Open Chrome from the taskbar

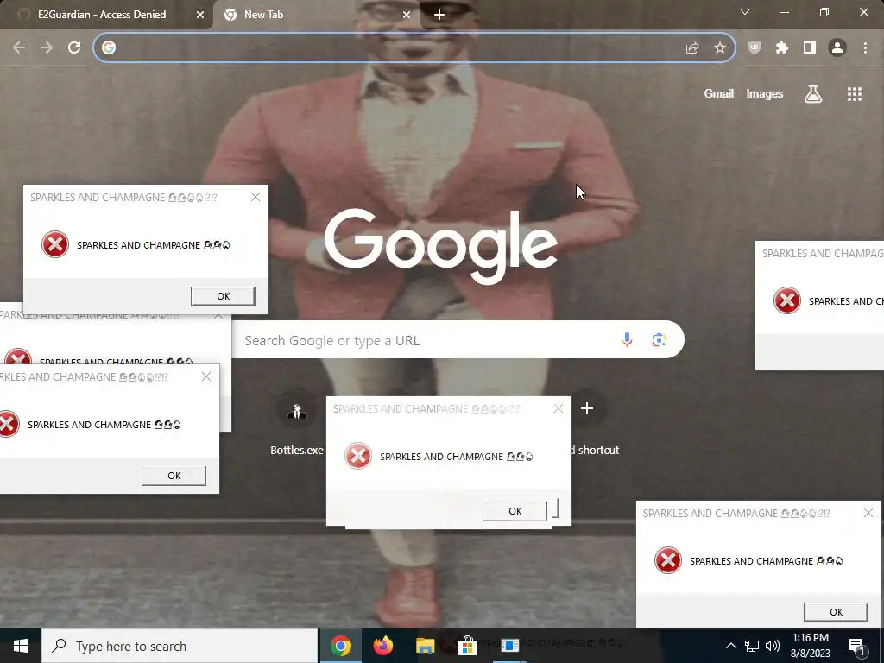click(340, 646)
